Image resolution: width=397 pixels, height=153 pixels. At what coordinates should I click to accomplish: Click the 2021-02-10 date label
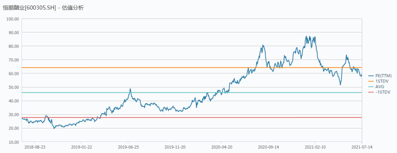click(315, 147)
